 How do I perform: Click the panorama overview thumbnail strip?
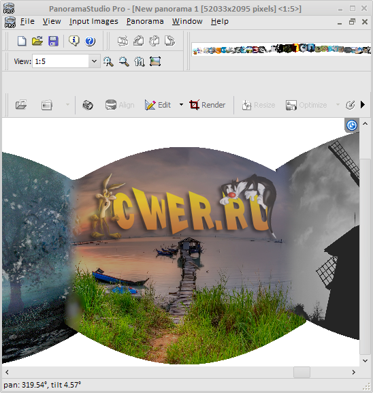(281, 48)
